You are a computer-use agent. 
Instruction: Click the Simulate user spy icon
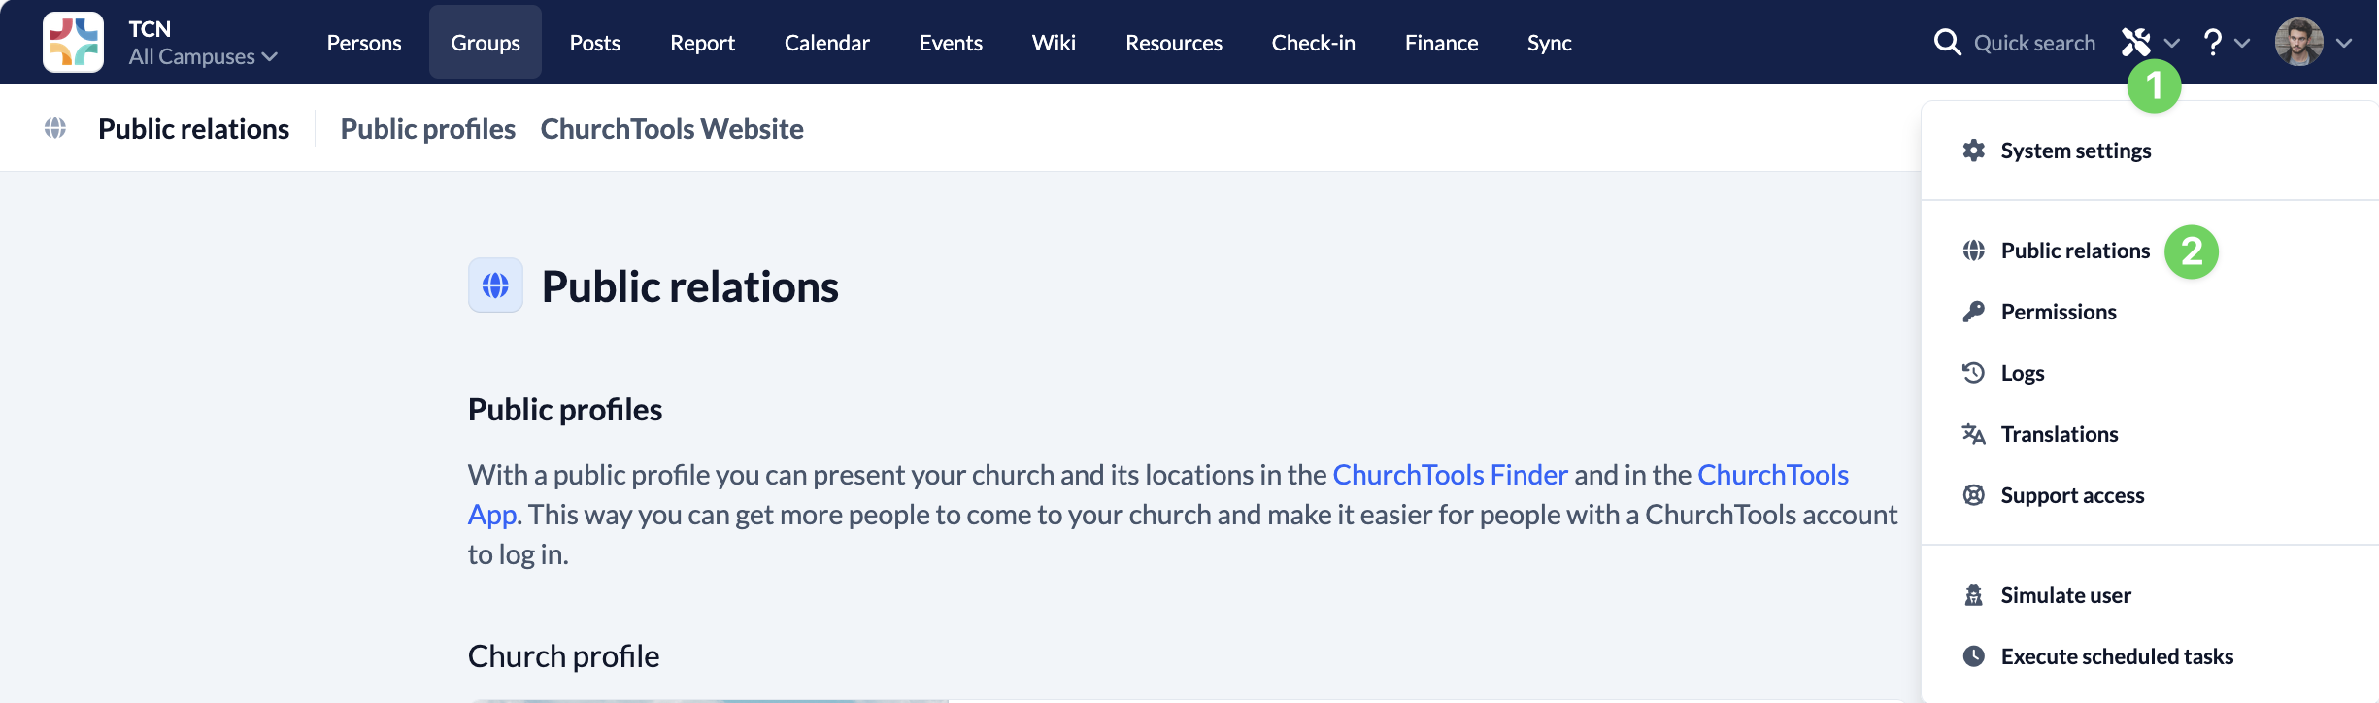point(1974,595)
